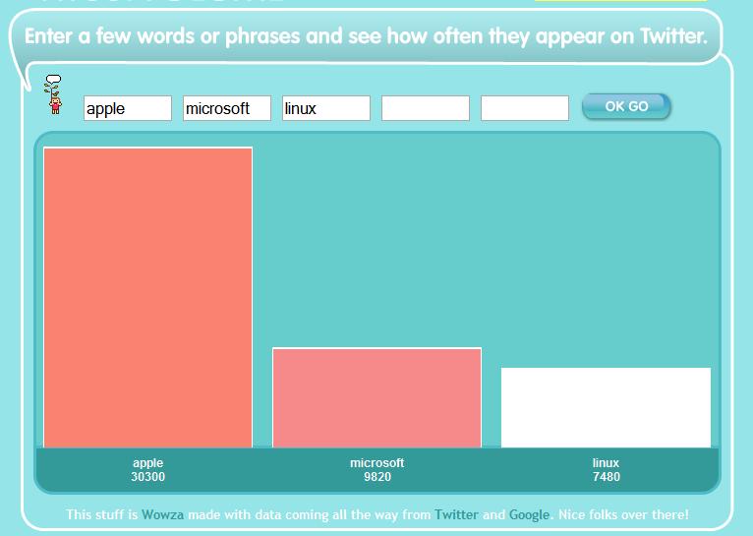Click the tall orange apple bar
The height and width of the screenshot is (536, 753).
point(147,297)
